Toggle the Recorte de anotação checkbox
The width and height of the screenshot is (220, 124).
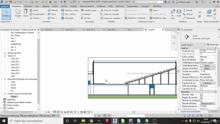(x=201, y=101)
